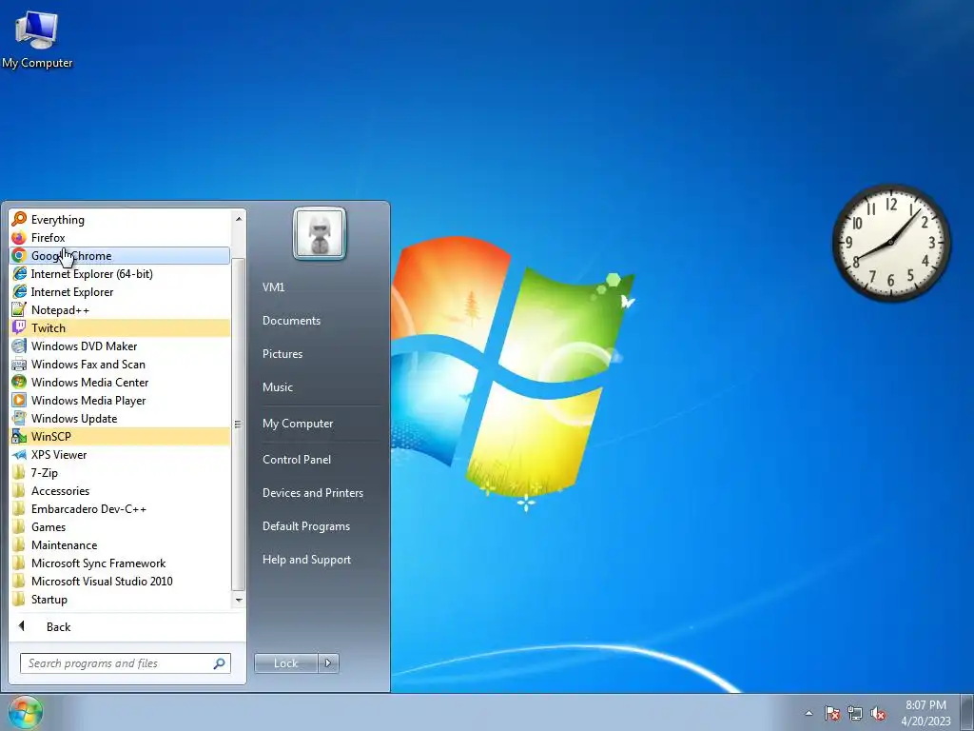Open Windows DVD Maker icon

click(19, 346)
